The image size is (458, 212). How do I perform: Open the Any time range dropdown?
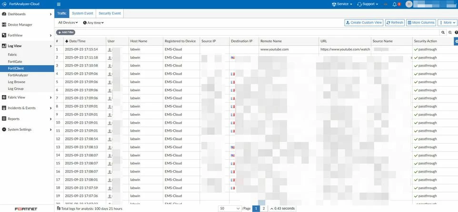(x=93, y=22)
